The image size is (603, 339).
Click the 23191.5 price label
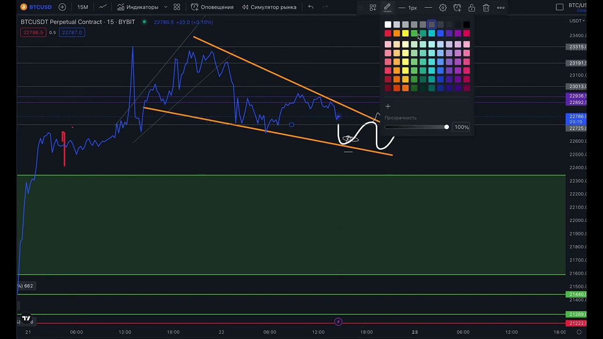(576, 63)
